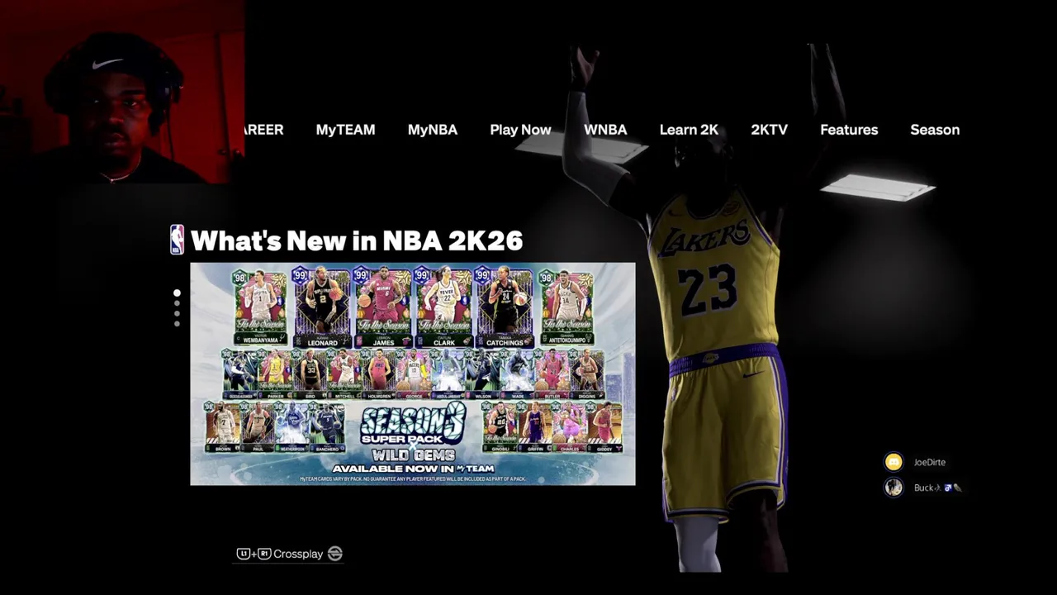Select the Banchero player card

(328, 427)
